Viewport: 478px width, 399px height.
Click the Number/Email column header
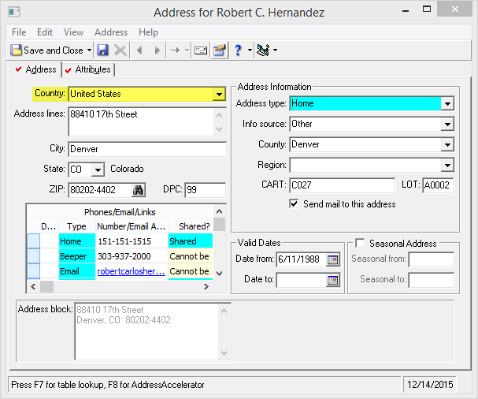132,226
